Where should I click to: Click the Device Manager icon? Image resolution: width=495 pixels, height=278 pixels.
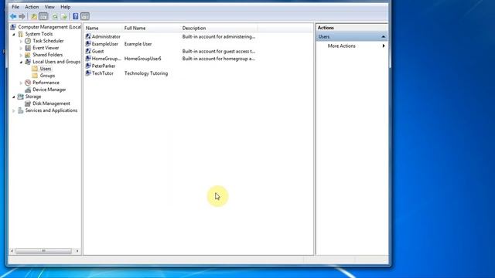28,90
